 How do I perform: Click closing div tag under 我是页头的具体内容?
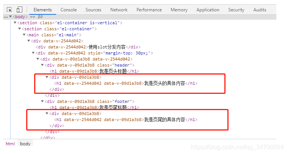coord(57,89)
